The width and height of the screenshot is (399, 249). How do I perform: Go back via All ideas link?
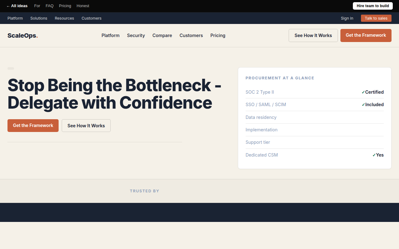tap(17, 6)
